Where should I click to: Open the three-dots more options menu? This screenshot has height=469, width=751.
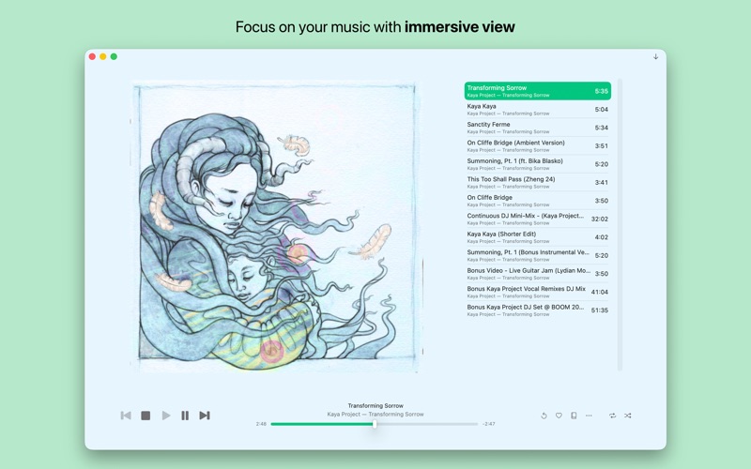click(589, 416)
